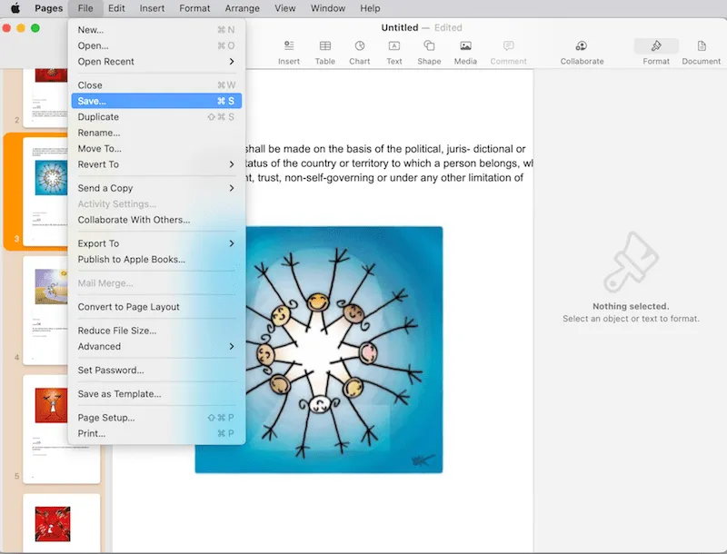Choose Print at the menu bottom

tap(91, 433)
